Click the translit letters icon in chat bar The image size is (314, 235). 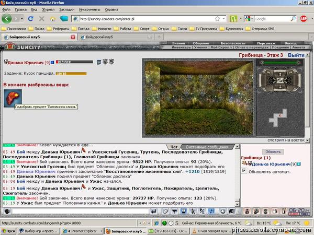coord(202,211)
